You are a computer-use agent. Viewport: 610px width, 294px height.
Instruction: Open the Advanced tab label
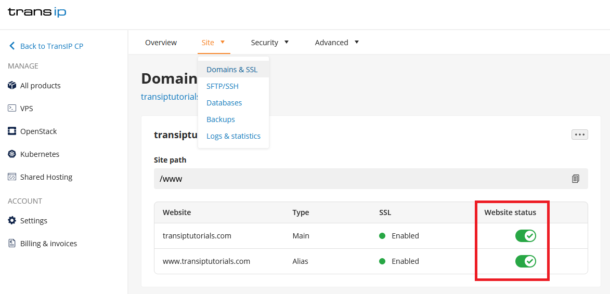[x=331, y=42]
